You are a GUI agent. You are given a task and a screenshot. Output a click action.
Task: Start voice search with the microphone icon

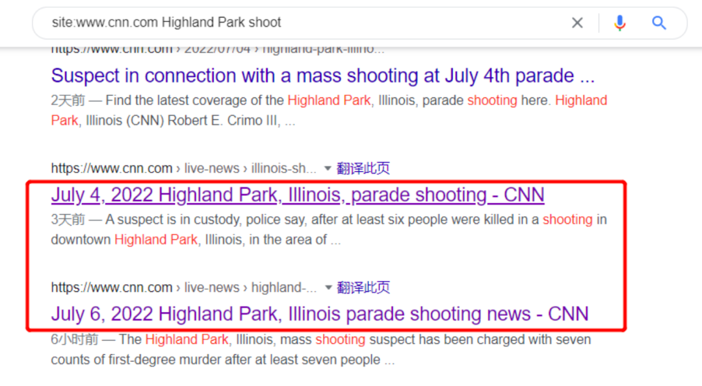pos(619,23)
